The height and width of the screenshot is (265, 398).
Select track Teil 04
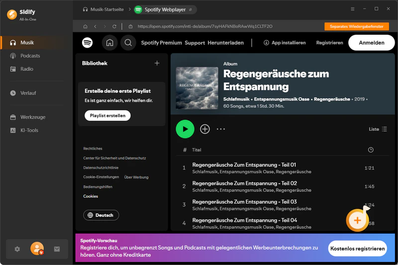coord(283,223)
